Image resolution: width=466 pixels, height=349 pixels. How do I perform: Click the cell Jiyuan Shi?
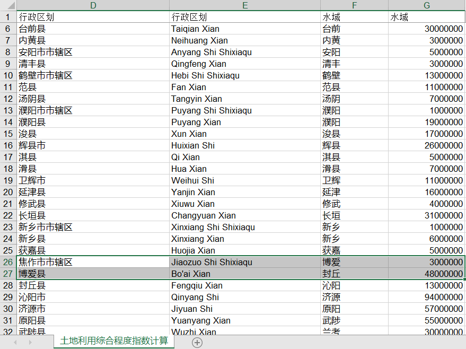click(x=245, y=309)
